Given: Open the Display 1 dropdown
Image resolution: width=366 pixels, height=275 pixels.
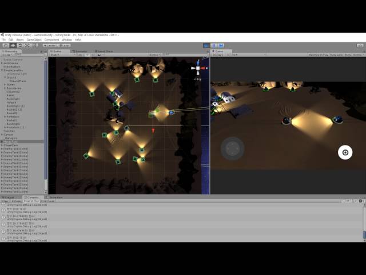Looking at the screenshot, I should click(x=221, y=55).
